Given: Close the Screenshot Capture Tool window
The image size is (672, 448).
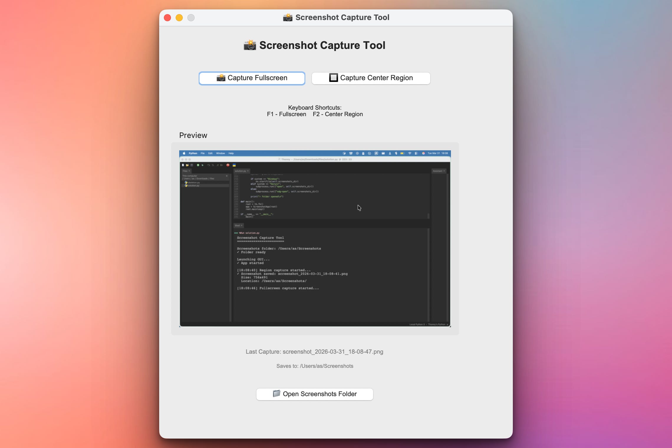Looking at the screenshot, I should tap(167, 18).
